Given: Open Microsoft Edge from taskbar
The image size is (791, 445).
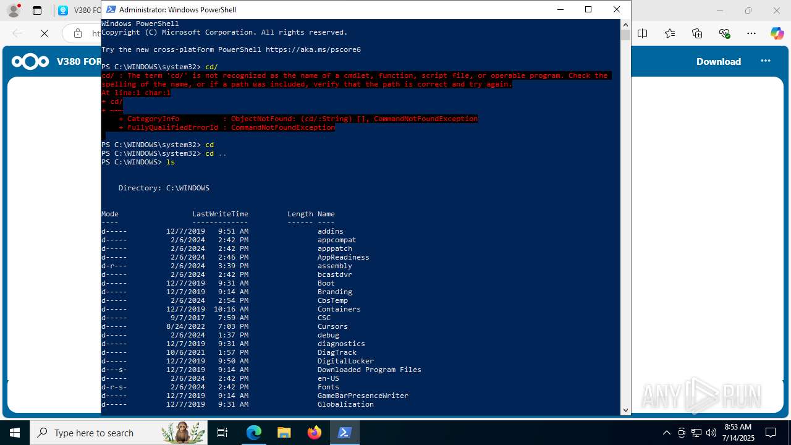Looking at the screenshot, I should pos(254,433).
